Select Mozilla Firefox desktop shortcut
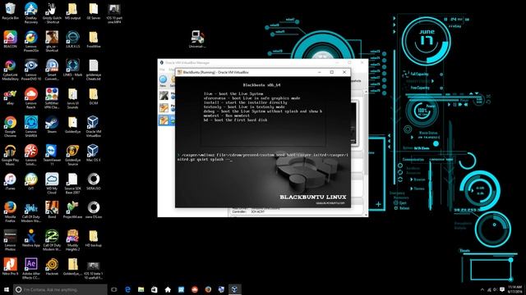Screen dimensions: 526x295 [10, 212]
